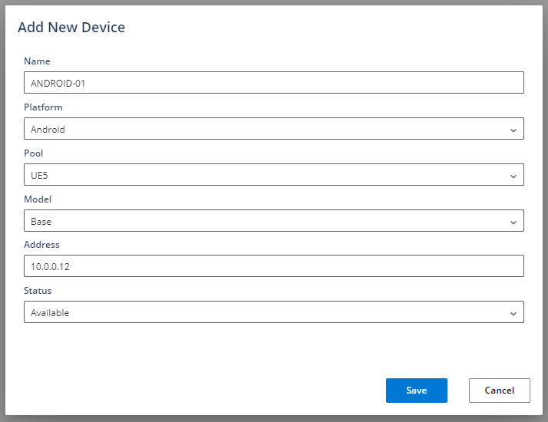This screenshot has height=422, width=548.
Task: Click the Address field label
Action: click(x=41, y=245)
